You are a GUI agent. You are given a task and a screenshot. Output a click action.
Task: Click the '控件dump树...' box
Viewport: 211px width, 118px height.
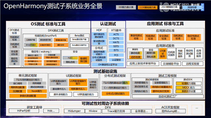[x=170, y=111]
